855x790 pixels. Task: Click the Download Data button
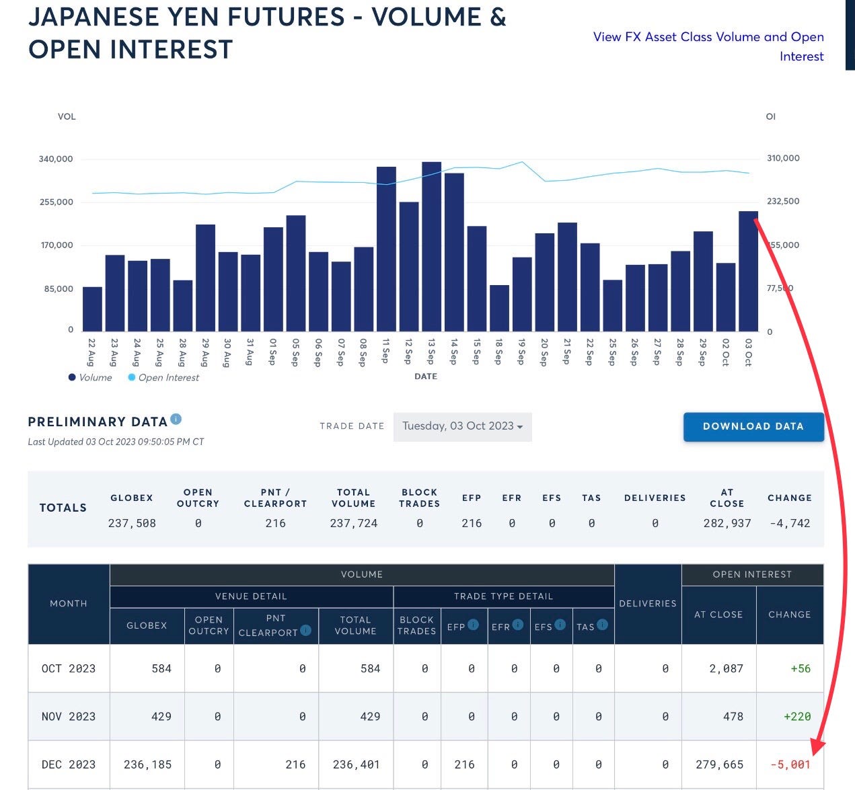[753, 426]
